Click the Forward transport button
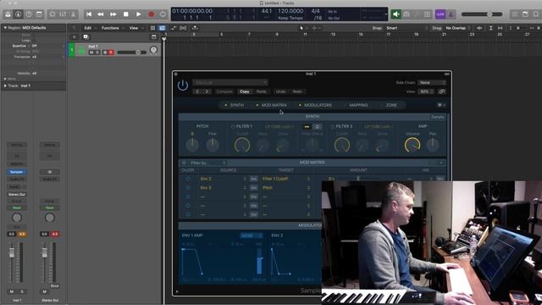This screenshot has height=305, width=542. click(x=113, y=14)
